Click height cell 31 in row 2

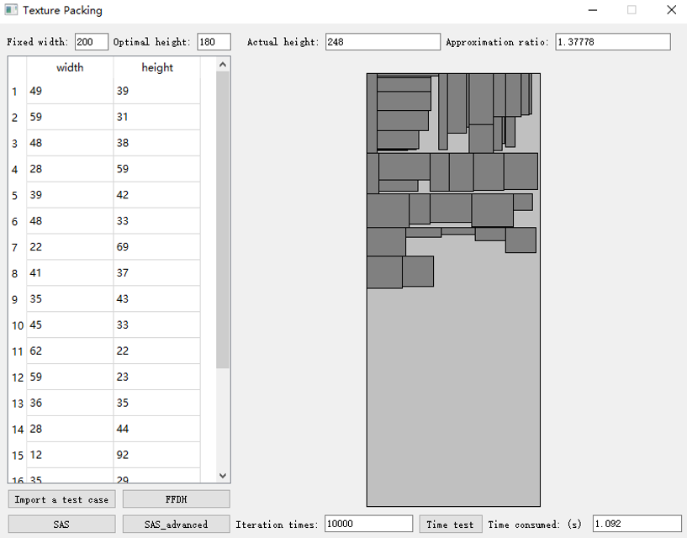pyautogui.click(x=157, y=117)
